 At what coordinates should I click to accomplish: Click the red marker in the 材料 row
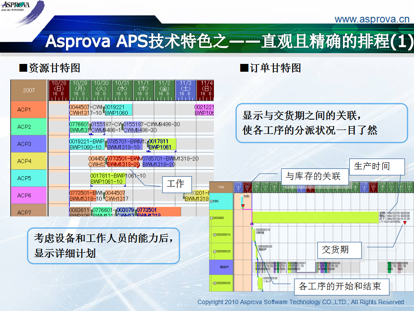[x=243, y=206]
